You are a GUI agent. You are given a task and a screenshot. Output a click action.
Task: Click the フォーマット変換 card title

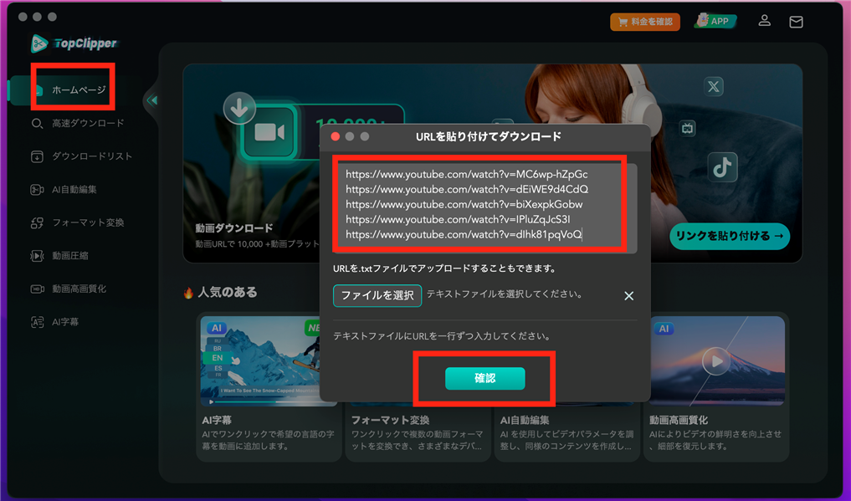[x=390, y=420]
